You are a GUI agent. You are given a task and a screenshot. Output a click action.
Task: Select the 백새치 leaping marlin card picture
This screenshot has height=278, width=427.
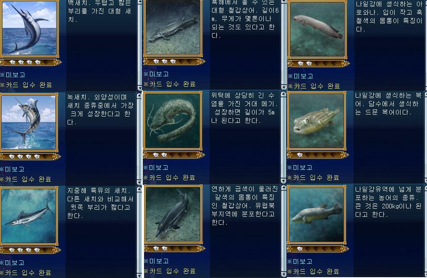[29, 28]
